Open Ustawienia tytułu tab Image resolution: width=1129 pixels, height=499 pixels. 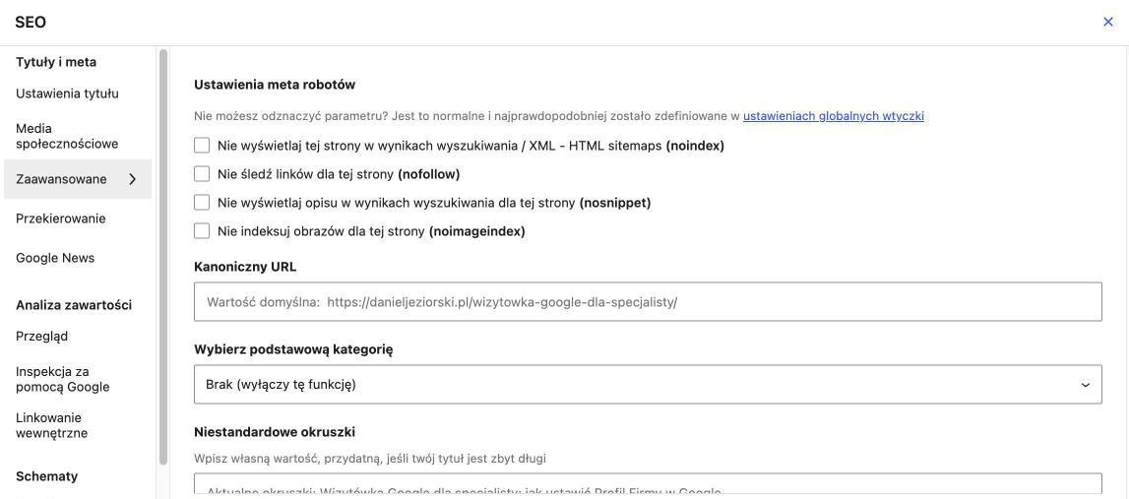point(67,94)
